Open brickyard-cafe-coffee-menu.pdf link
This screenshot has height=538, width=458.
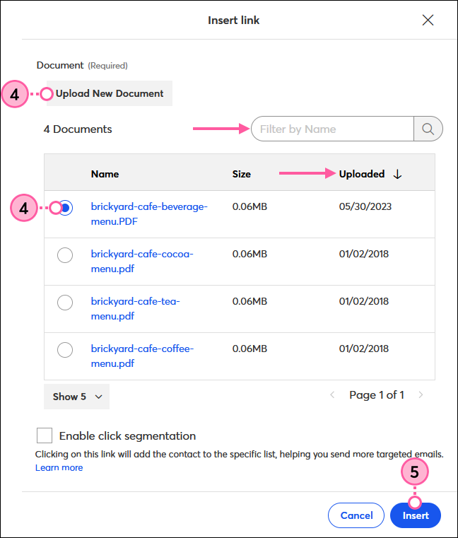(x=142, y=356)
